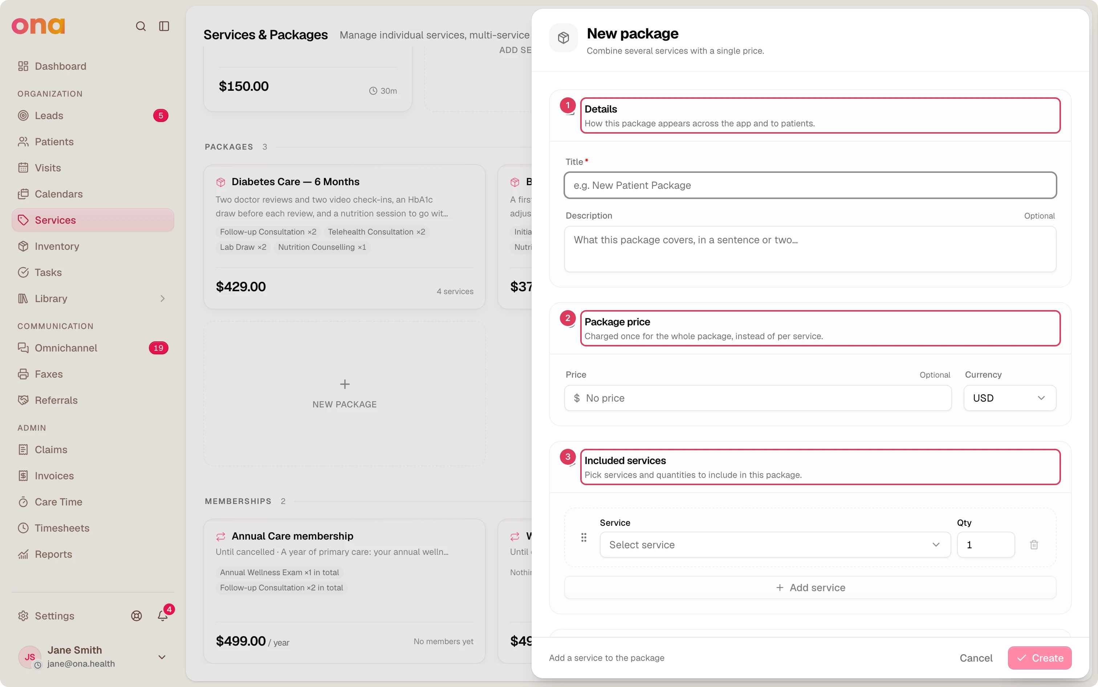Click the Timesheets clock icon
The image size is (1098, 687).
(x=23, y=528)
